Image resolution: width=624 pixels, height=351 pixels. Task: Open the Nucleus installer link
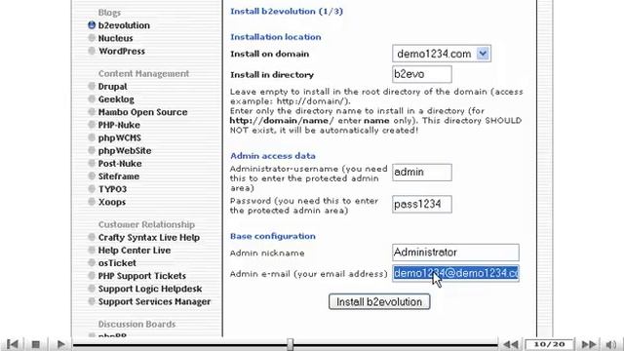[115, 38]
